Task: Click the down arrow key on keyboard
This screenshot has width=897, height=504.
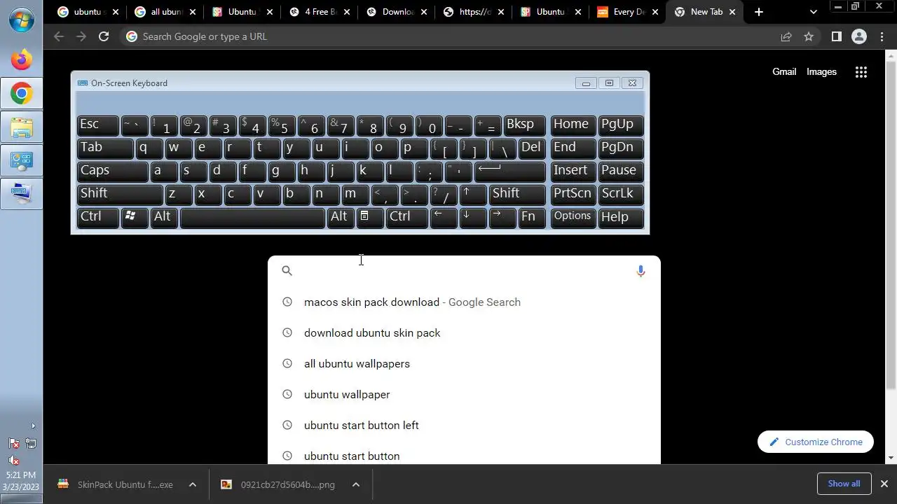Action: coord(473,218)
